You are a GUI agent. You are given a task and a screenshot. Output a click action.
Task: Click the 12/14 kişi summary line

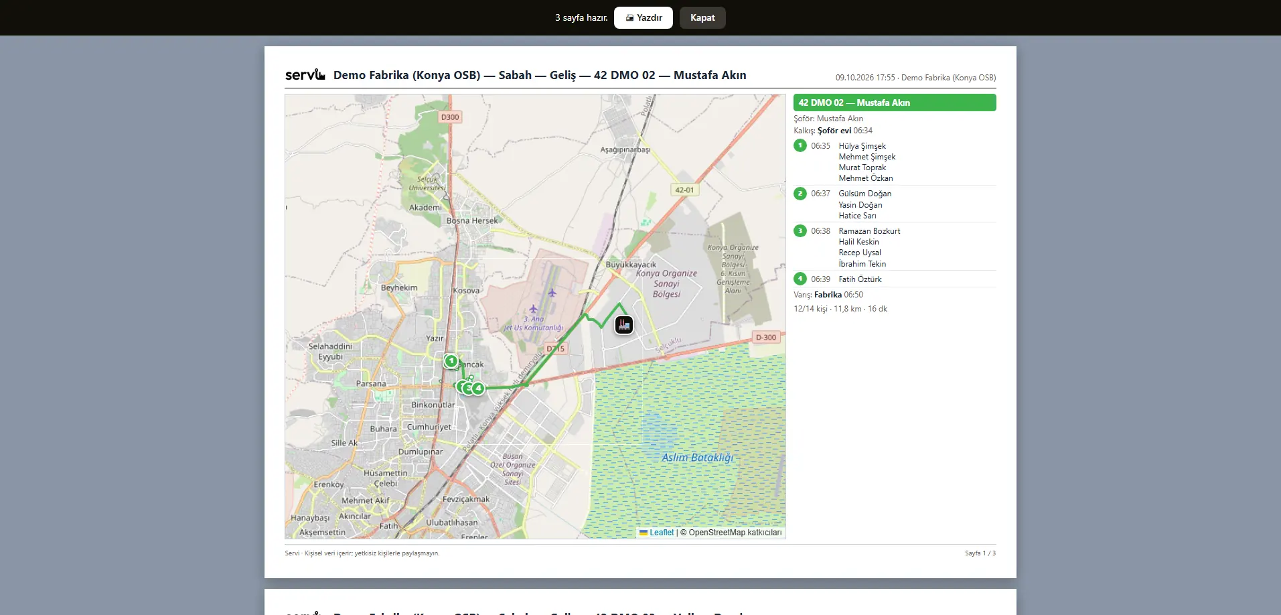840,309
